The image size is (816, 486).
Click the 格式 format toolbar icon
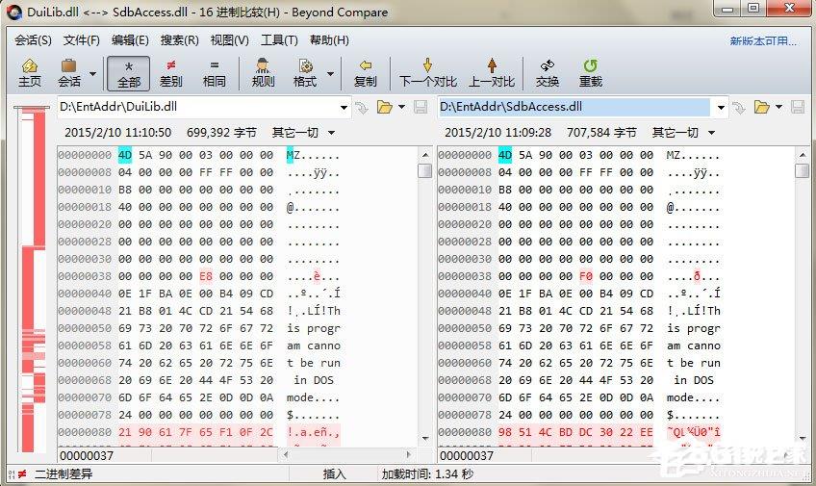click(305, 73)
